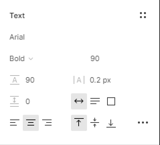Click the line height icon

[15, 80]
